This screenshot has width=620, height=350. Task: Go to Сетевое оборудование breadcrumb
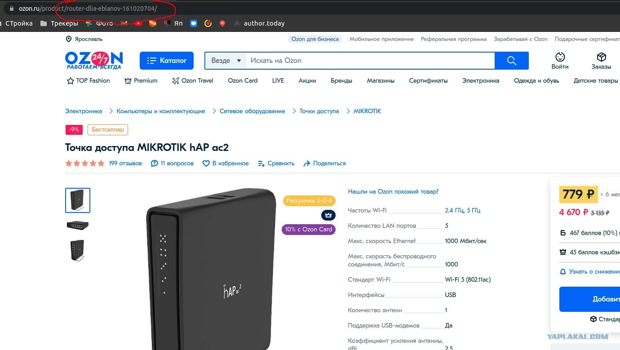252,111
